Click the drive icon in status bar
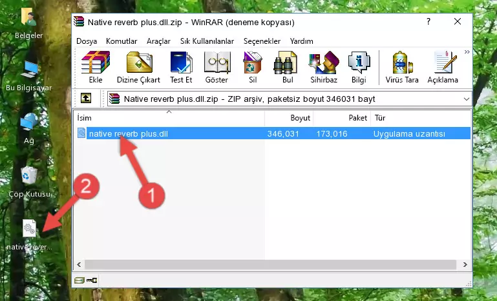This screenshot has width=497, height=301. tap(79, 280)
